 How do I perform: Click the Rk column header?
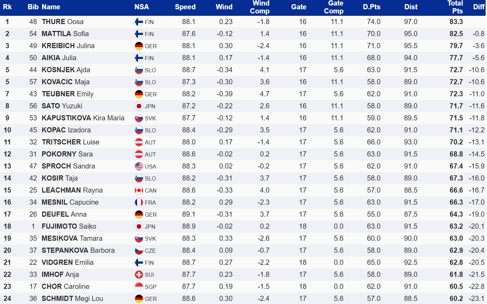(x=7, y=7)
